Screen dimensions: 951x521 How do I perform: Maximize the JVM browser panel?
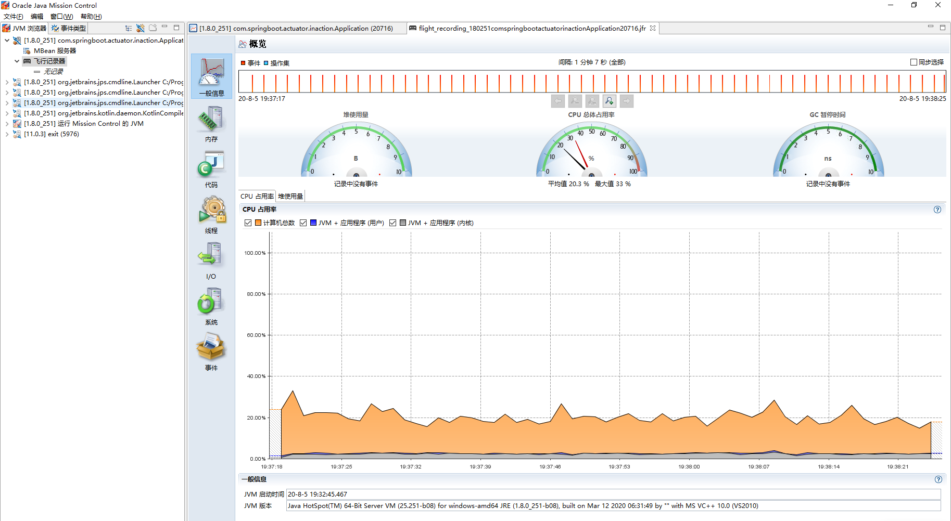click(x=176, y=27)
